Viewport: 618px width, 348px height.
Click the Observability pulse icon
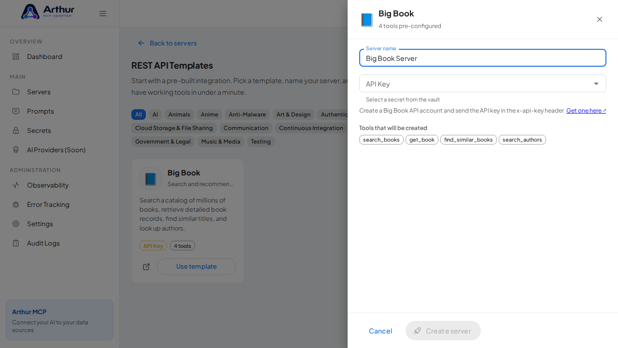(x=16, y=185)
